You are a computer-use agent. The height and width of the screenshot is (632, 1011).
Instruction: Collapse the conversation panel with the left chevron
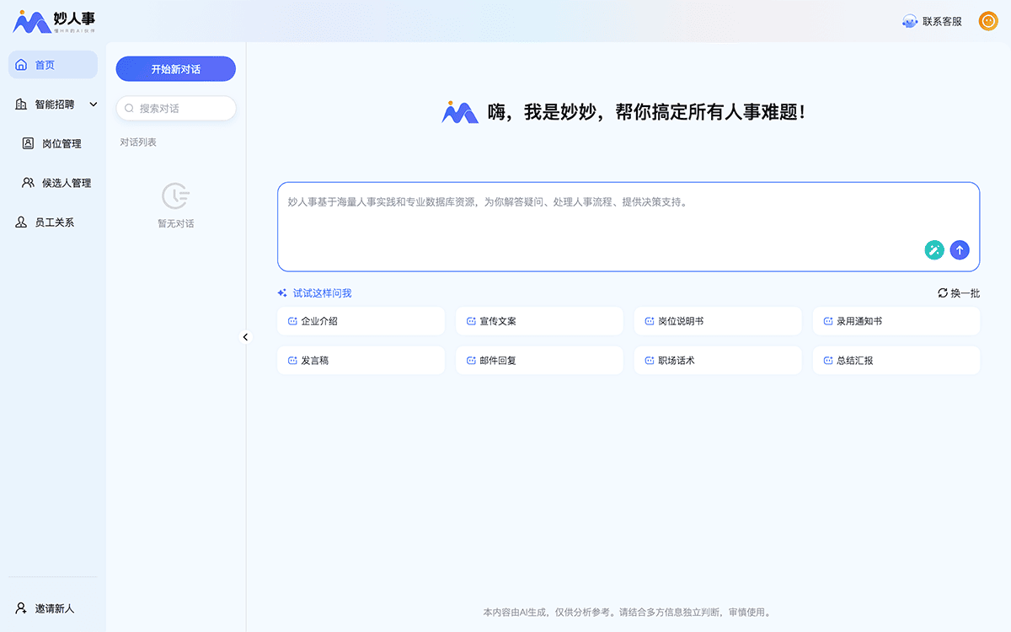tap(245, 336)
